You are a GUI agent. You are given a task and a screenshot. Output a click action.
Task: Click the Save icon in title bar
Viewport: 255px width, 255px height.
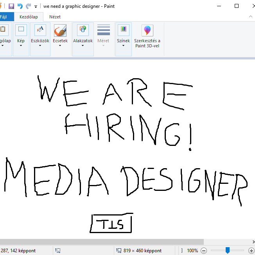[x=11, y=6]
